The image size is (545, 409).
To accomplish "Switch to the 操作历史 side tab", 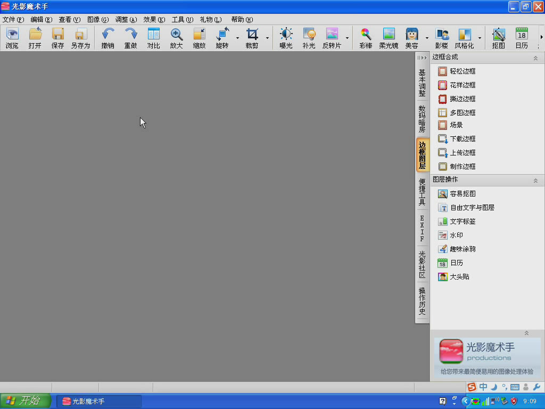I will pos(422,301).
